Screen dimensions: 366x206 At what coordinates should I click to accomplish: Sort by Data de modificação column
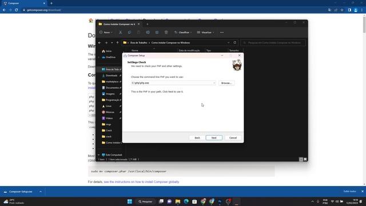[189, 50]
